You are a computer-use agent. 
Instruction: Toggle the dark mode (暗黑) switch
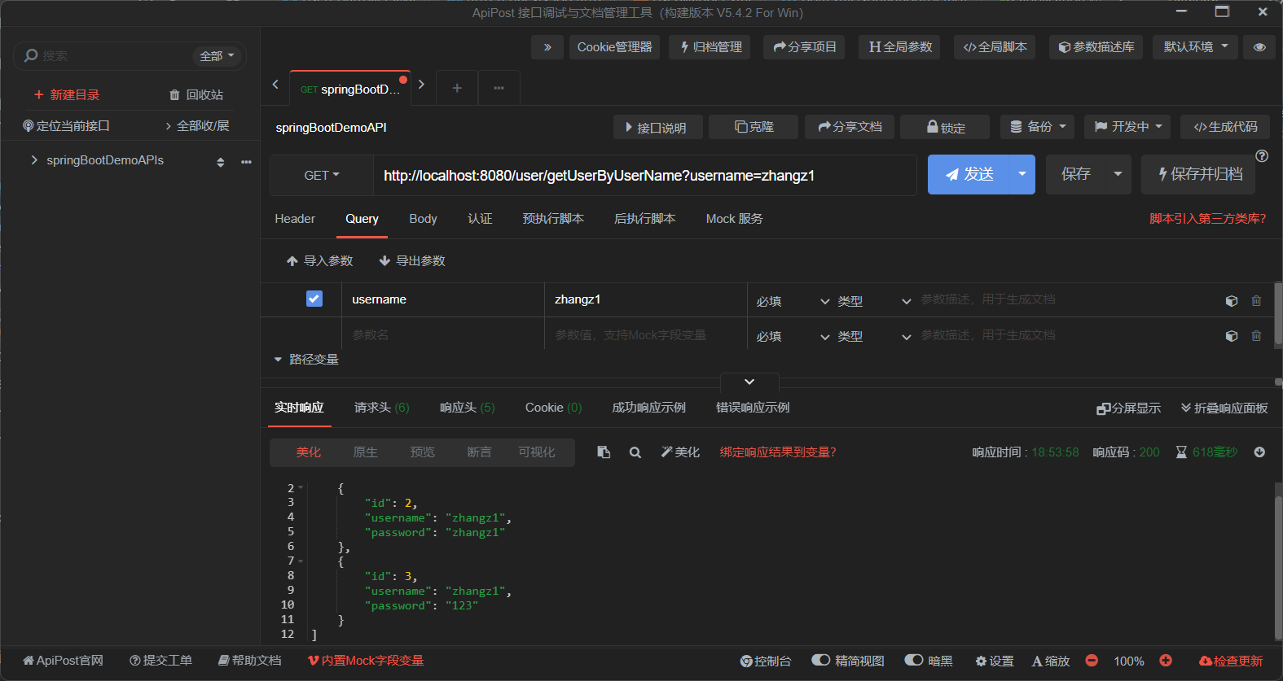click(x=914, y=660)
